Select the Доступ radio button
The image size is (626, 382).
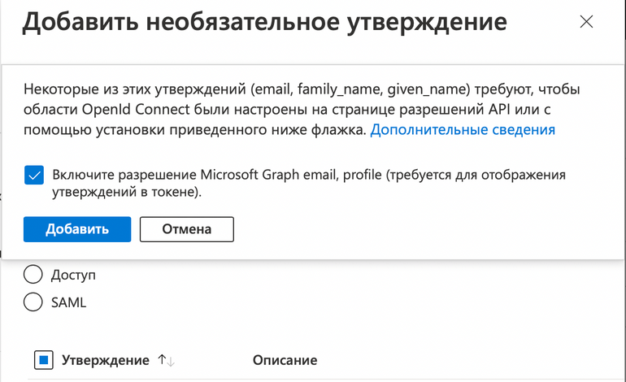pyautogui.click(x=33, y=275)
